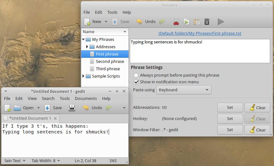The height and width of the screenshot is (166, 274).
Task: Open the Paste using Keyboard dropdown
Action: [x=184, y=90]
